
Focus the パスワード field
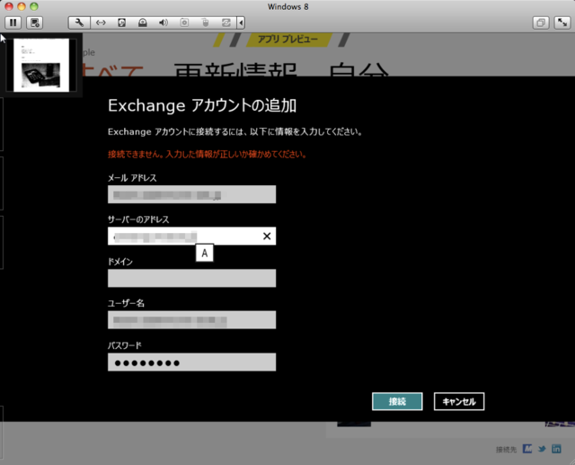click(x=191, y=362)
